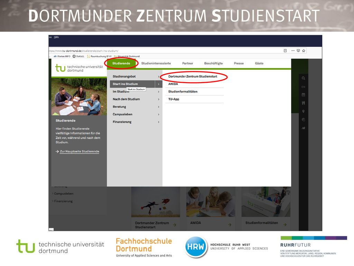The height and width of the screenshot is (266, 354).
Task: Click the students photo in the Studierende panel
Action: tap(79, 97)
